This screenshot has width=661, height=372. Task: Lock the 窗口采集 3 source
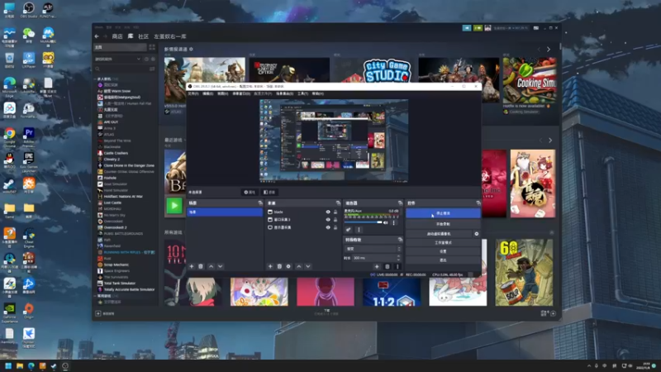click(335, 220)
